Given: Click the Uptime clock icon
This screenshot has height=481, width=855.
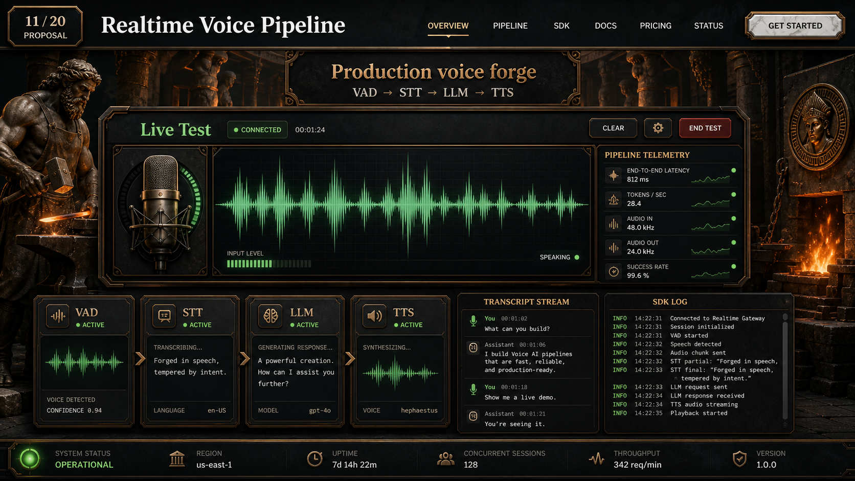Looking at the screenshot, I should pos(314,459).
